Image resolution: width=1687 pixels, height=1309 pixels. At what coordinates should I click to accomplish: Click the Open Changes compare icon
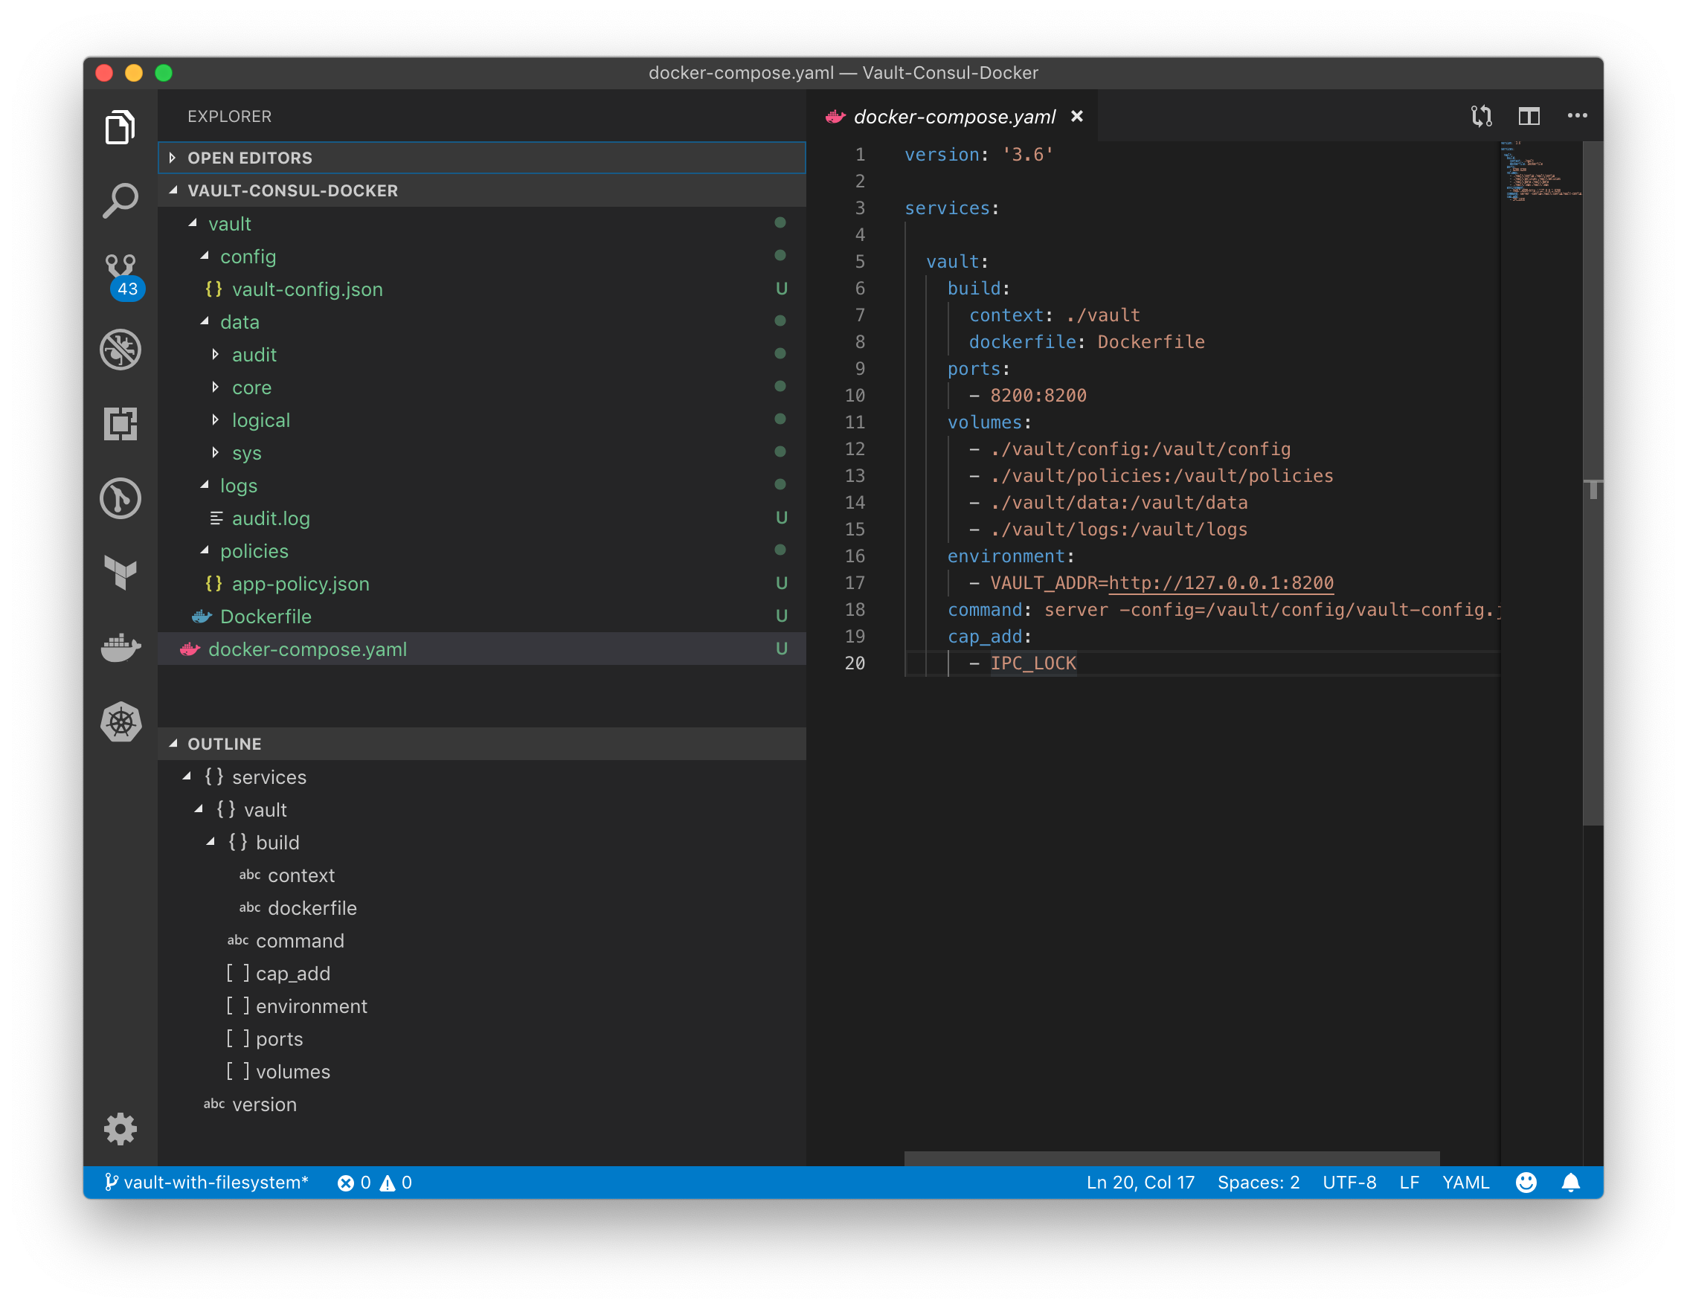pos(1481,116)
